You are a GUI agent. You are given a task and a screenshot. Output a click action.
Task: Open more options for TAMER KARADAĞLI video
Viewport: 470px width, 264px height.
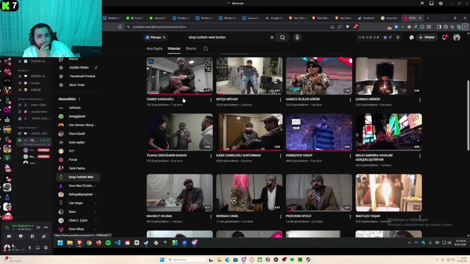click(211, 100)
